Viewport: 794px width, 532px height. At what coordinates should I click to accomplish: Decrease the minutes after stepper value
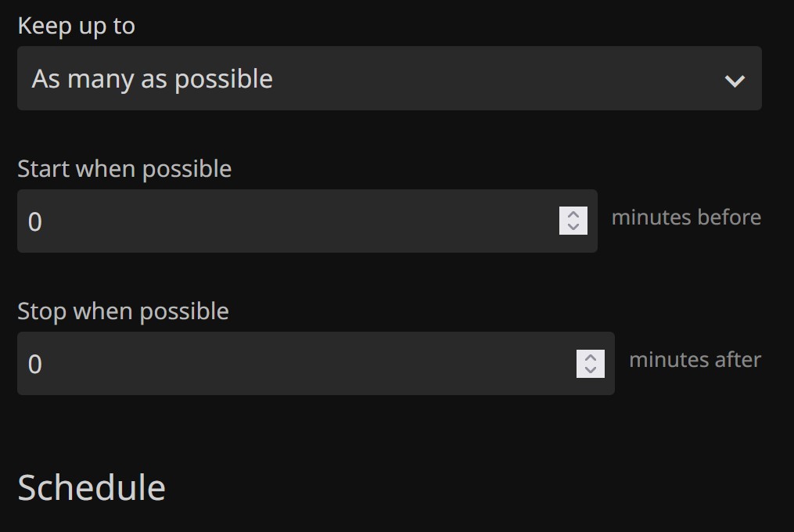pyautogui.click(x=591, y=369)
